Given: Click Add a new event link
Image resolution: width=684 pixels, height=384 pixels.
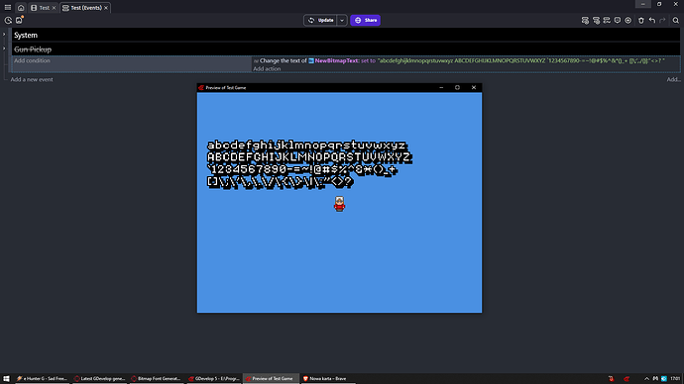Looking at the screenshot, I should point(32,79).
